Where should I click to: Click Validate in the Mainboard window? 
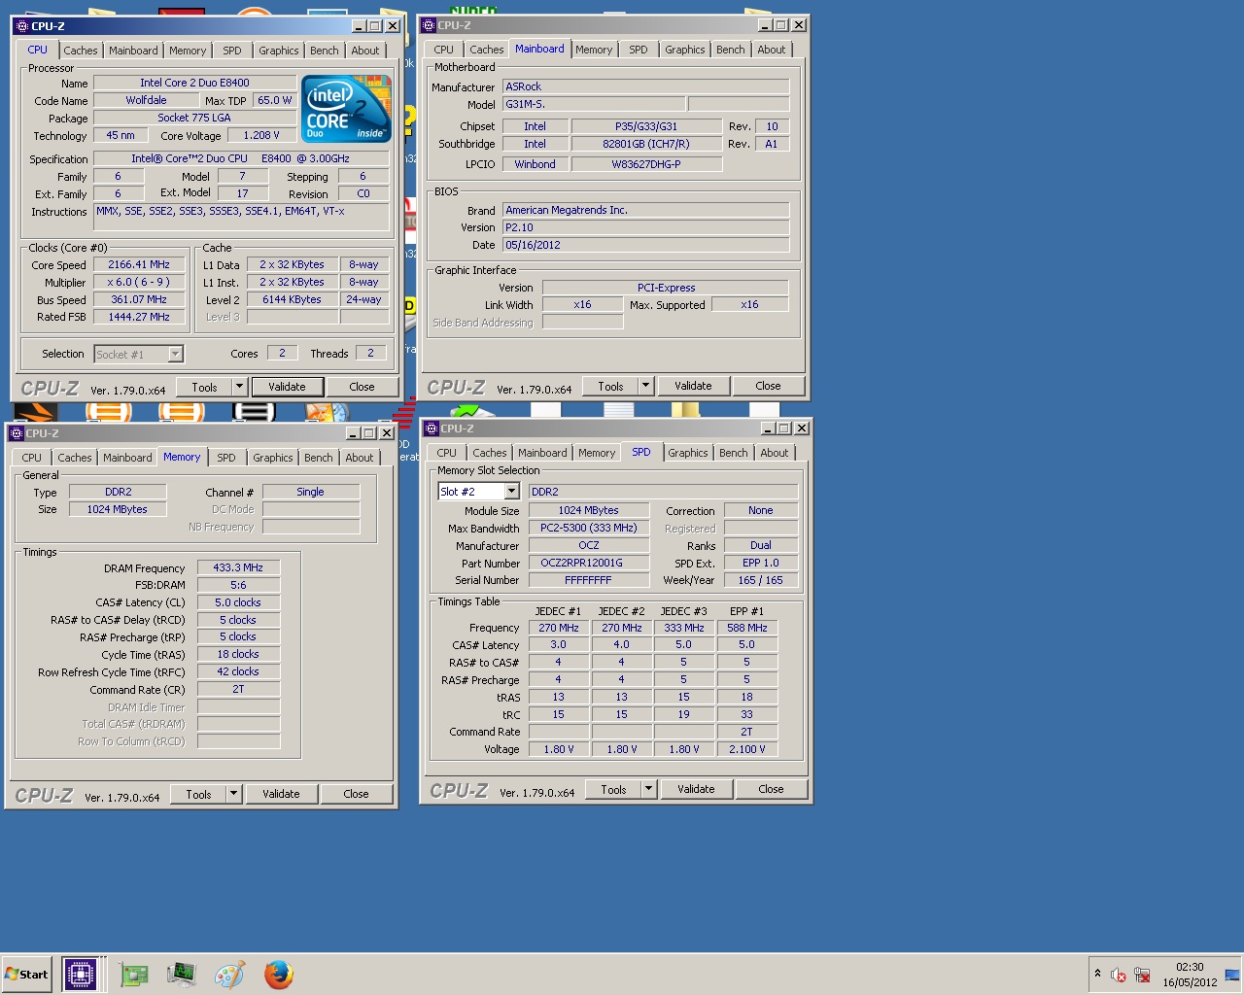click(x=693, y=386)
